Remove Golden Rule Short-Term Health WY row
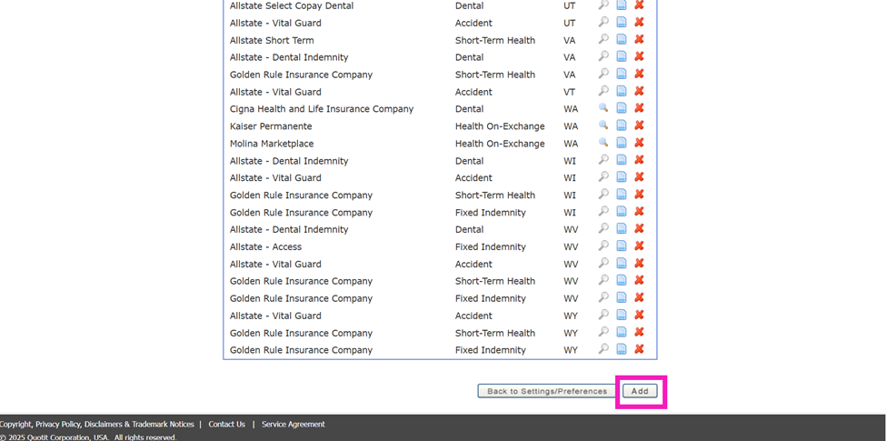 [x=639, y=332]
